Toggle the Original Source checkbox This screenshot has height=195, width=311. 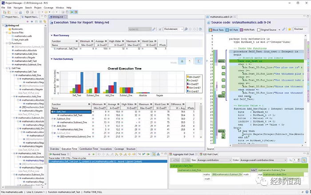coord(259,30)
